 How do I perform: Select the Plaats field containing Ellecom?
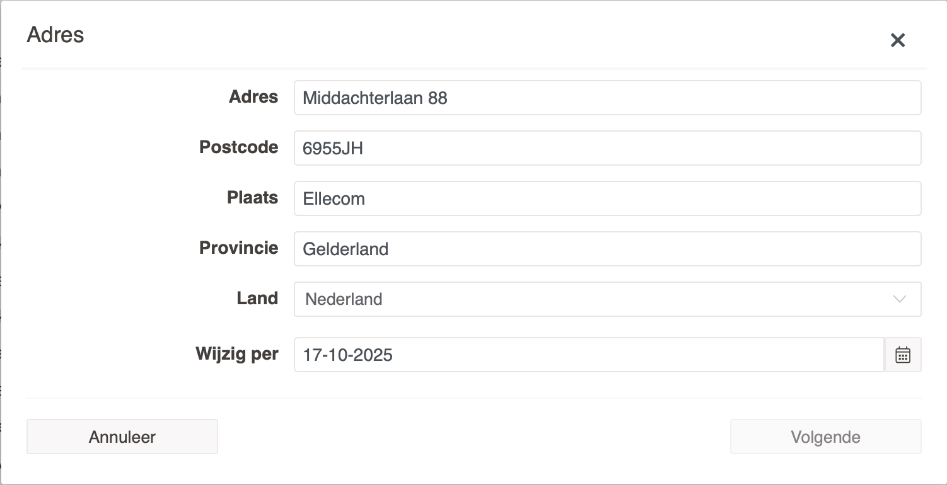607,198
